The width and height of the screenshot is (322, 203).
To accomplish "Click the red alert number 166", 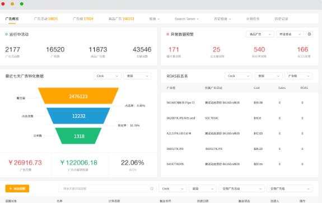I will [x=303, y=49].
